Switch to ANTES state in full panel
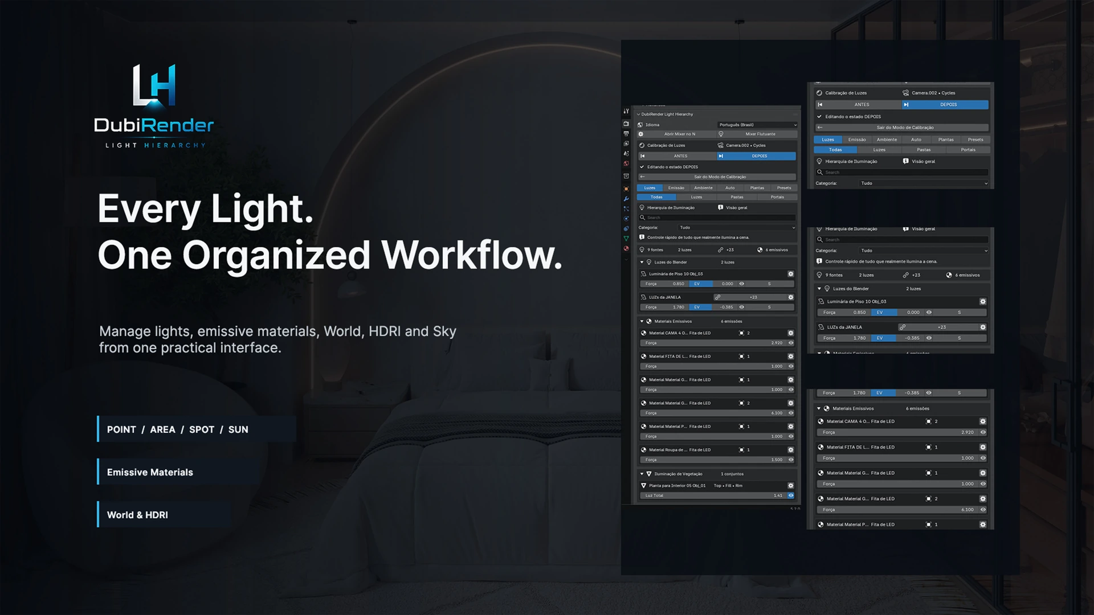Viewport: 1094px width, 615px height. click(677, 156)
